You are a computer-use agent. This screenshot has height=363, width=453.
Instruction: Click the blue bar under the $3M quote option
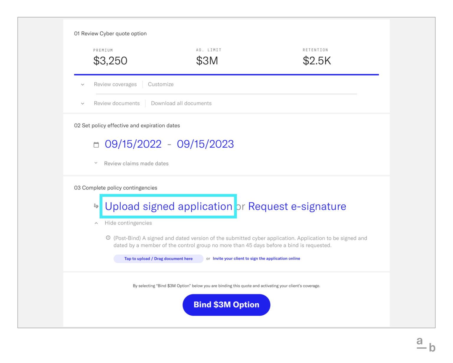click(x=226, y=74)
